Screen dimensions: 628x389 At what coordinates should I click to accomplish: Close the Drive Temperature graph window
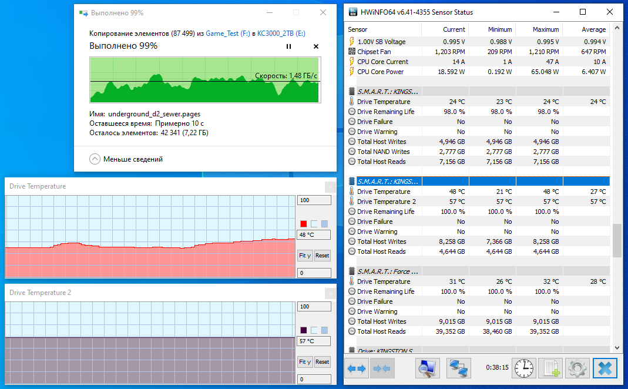[330, 187]
